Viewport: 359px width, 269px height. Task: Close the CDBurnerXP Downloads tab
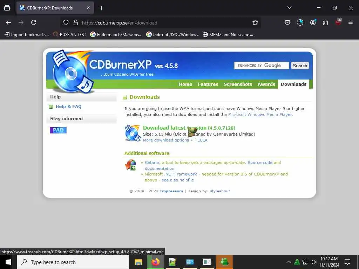click(88, 8)
